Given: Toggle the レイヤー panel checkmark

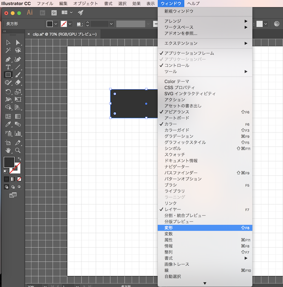Looking at the screenshot, I should pos(173,210).
